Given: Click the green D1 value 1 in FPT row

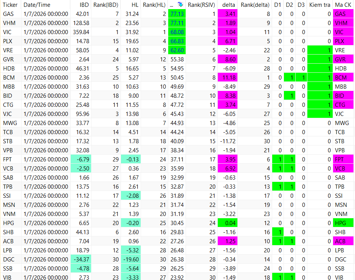Looking at the screenshot, I should [x=277, y=159].
